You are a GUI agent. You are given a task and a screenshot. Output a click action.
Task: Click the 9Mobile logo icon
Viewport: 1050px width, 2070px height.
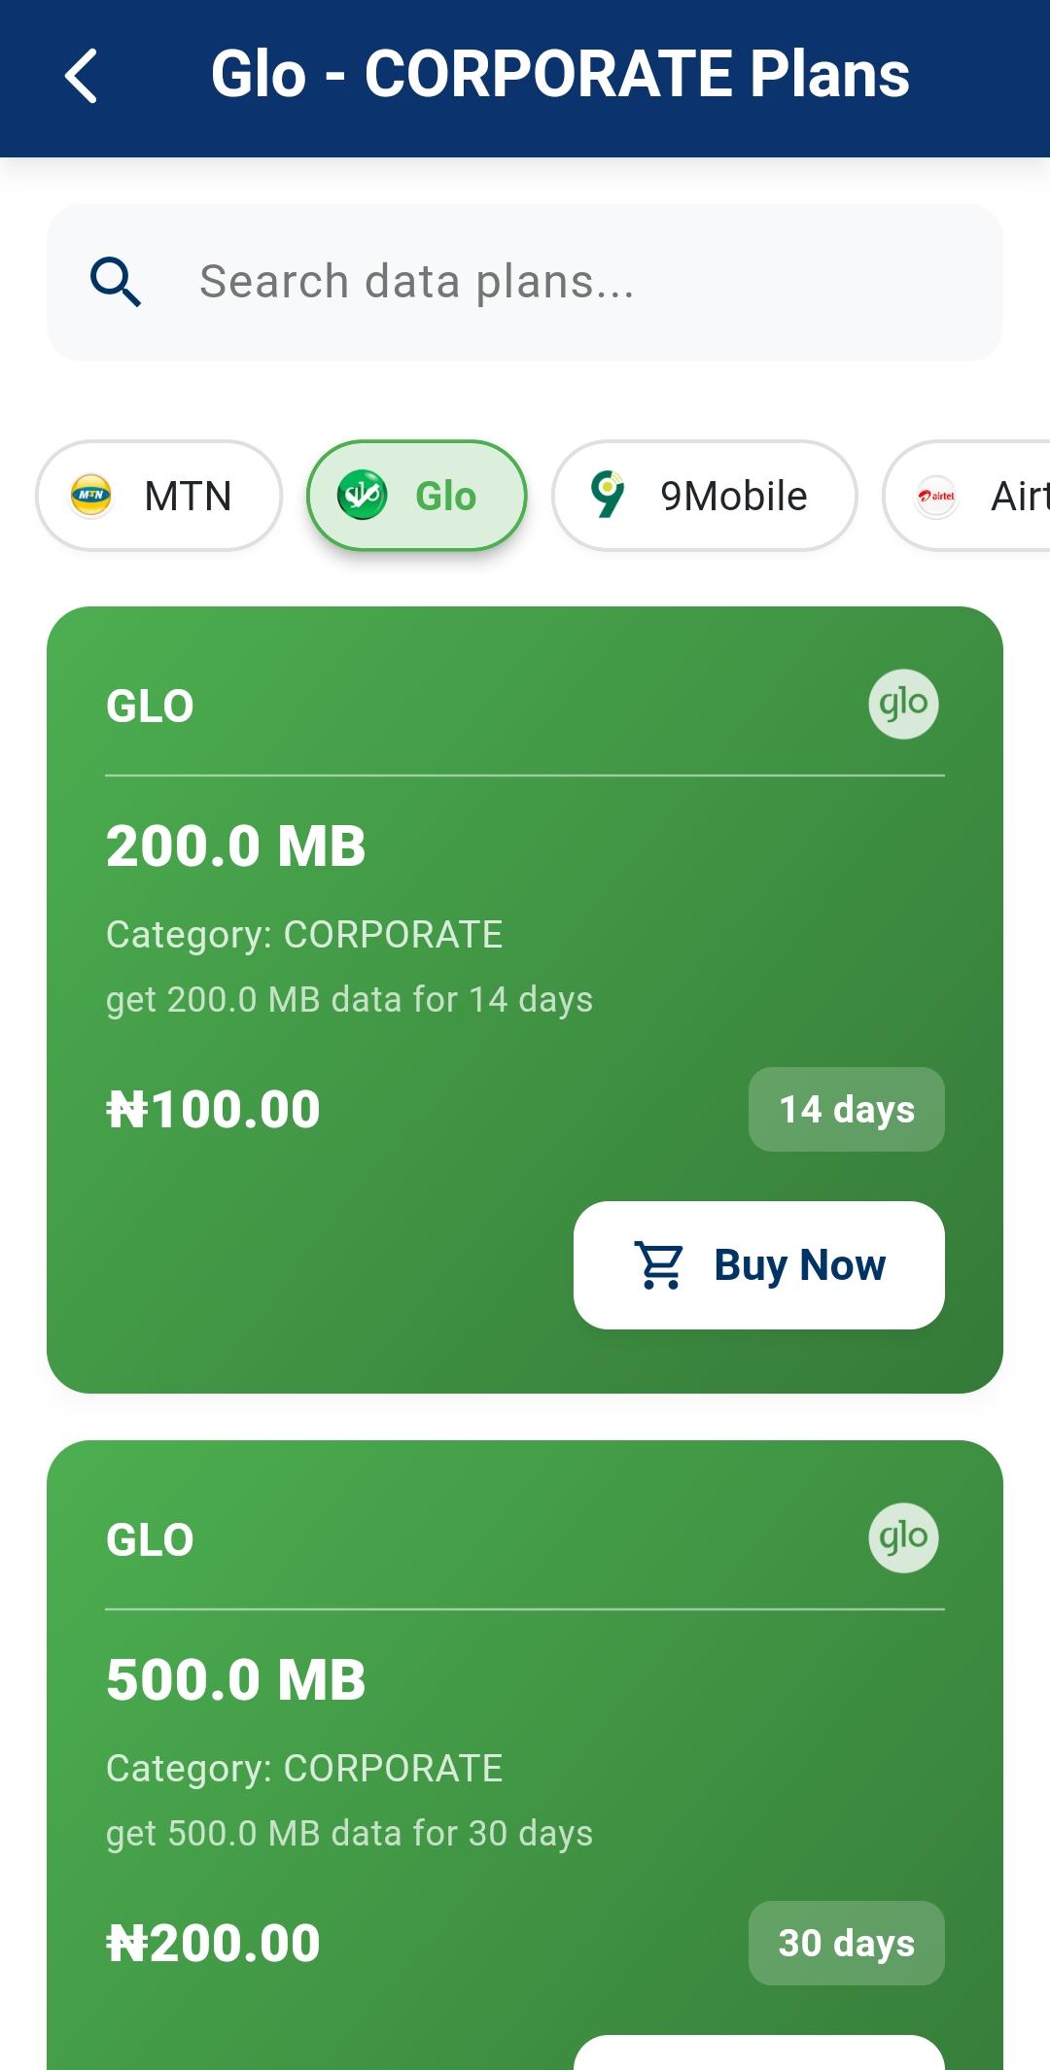(608, 495)
